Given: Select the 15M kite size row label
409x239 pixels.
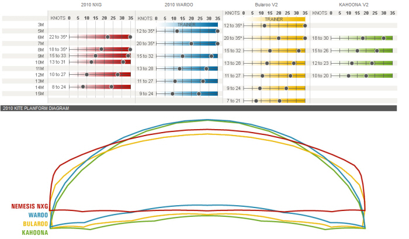Looking at the screenshot, I should point(40,93).
